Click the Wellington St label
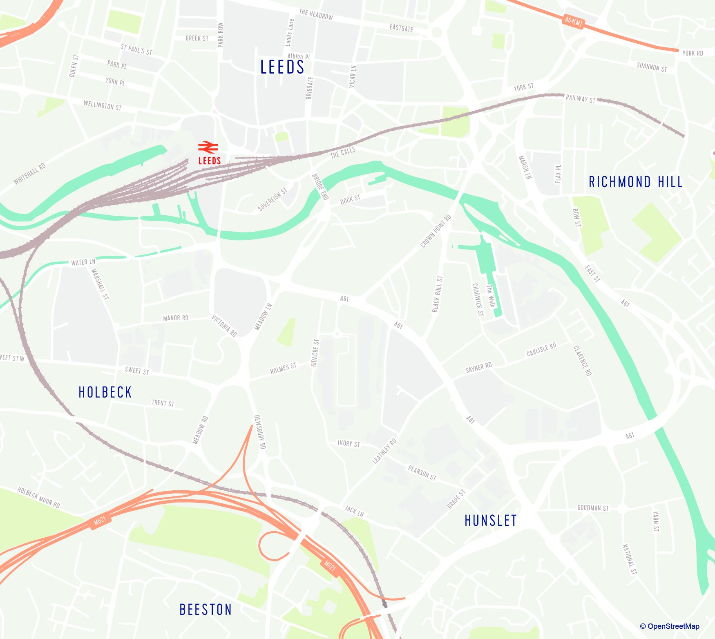The height and width of the screenshot is (639, 715). pyautogui.click(x=103, y=105)
